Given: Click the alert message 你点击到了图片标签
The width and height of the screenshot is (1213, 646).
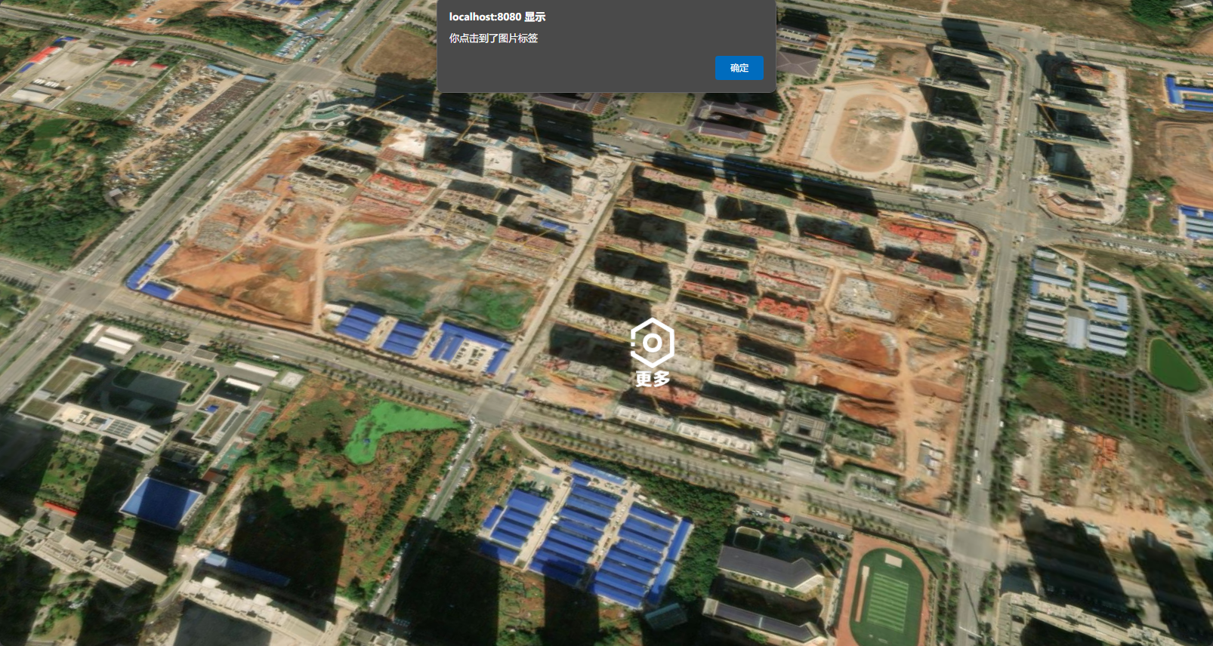Looking at the screenshot, I should click(493, 38).
